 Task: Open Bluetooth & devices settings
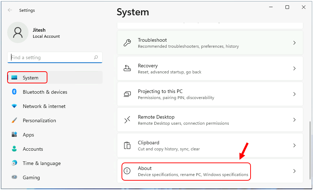55,92
